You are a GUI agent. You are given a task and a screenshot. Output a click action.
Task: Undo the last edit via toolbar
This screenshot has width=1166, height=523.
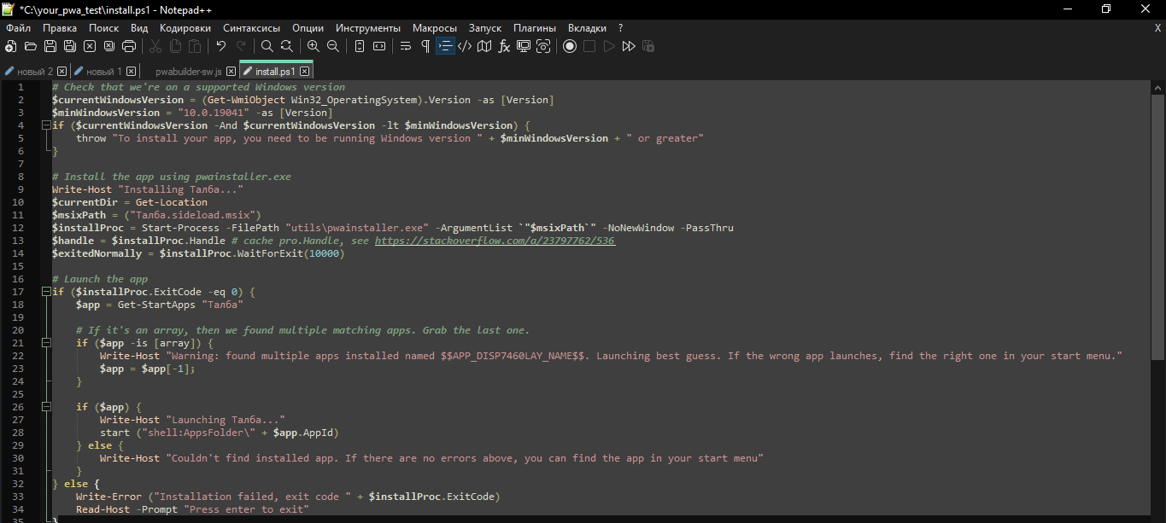pos(221,46)
